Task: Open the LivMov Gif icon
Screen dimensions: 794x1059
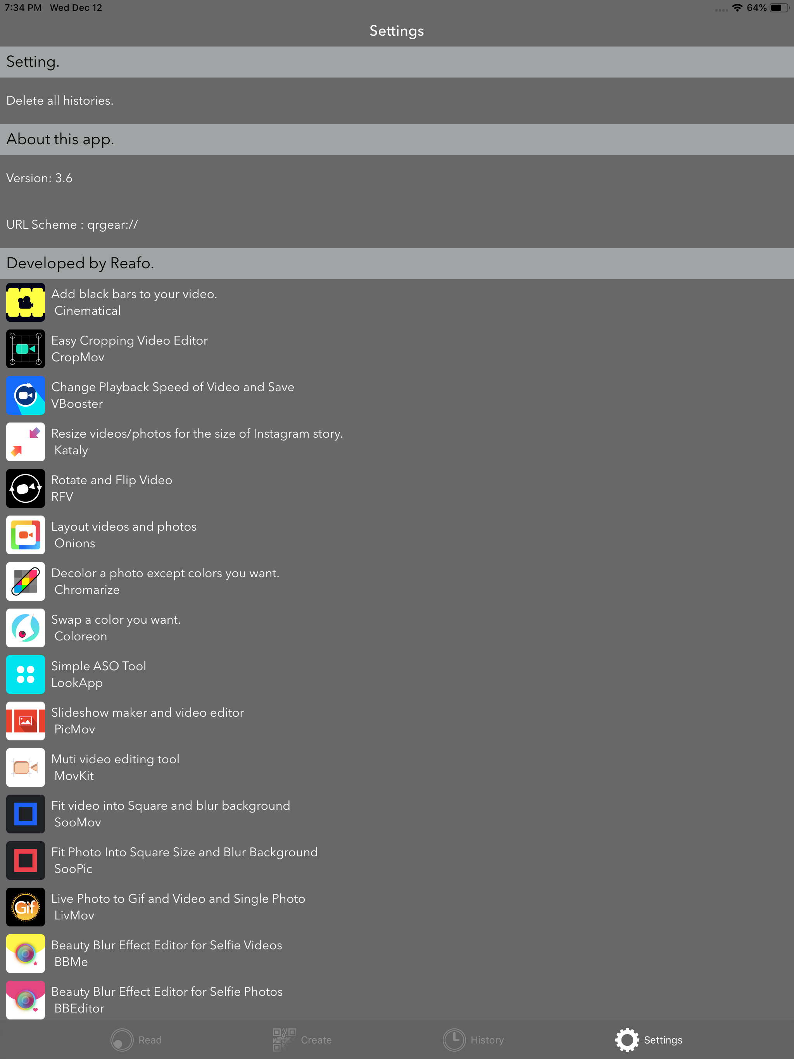Action: click(25, 906)
